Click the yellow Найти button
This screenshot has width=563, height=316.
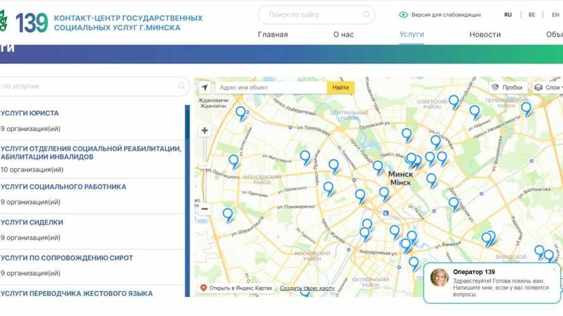[x=341, y=88]
